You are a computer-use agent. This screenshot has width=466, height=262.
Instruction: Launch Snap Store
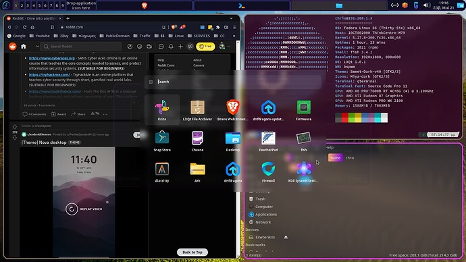(x=162, y=141)
